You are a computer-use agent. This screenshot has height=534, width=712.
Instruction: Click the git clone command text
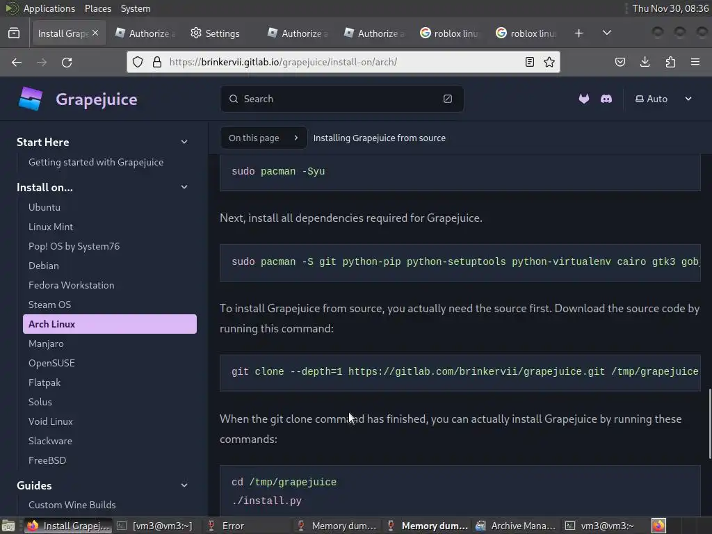(x=464, y=371)
